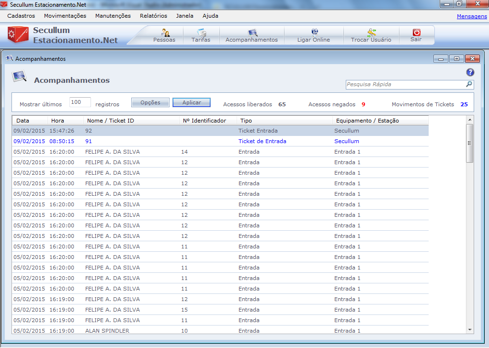Focus the Mostrar últimos registros field

point(80,102)
